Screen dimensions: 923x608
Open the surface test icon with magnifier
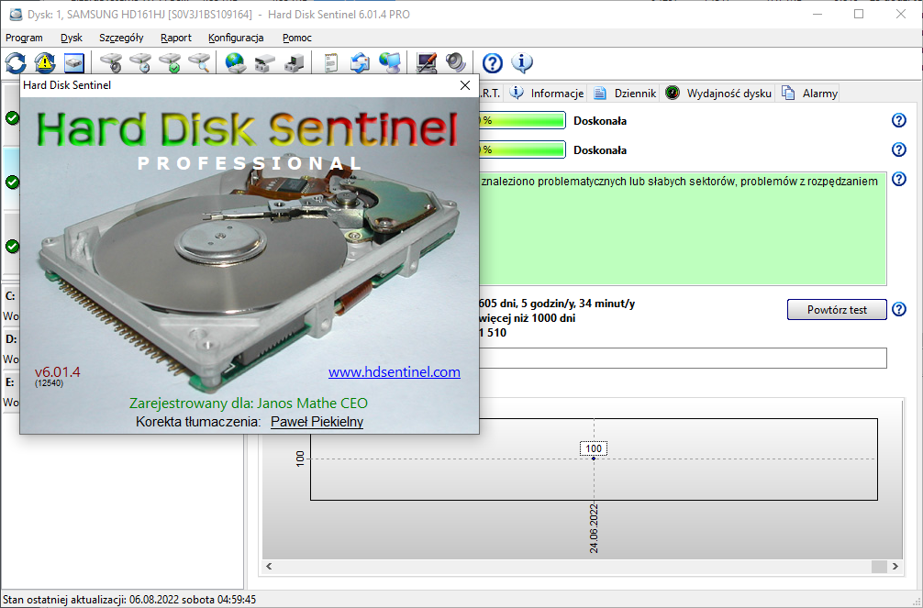(199, 62)
